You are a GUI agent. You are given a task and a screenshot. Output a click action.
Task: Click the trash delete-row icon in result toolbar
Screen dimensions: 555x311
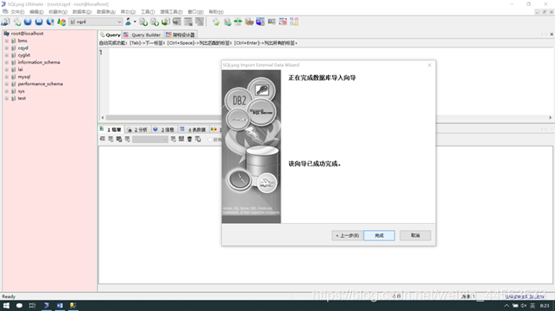point(189,140)
